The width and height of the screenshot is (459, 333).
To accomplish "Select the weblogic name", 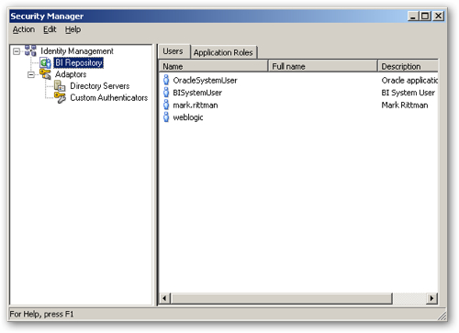I will [x=188, y=117].
